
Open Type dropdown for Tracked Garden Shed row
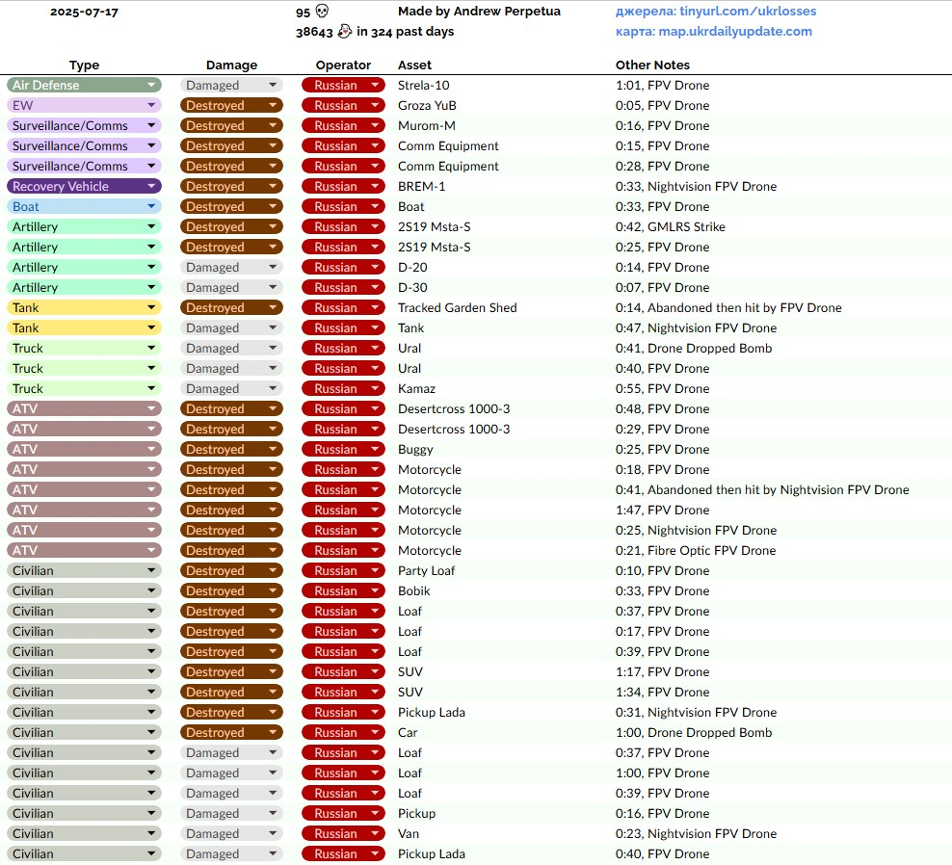pyautogui.click(x=84, y=307)
